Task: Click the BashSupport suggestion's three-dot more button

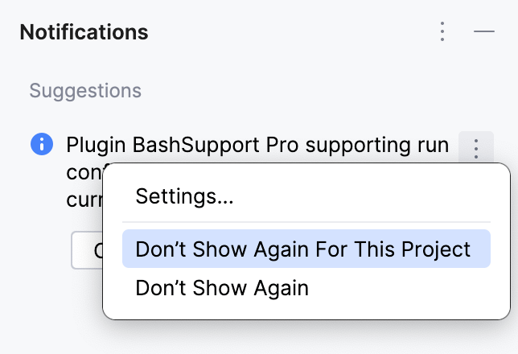Action: pos(475,148)
